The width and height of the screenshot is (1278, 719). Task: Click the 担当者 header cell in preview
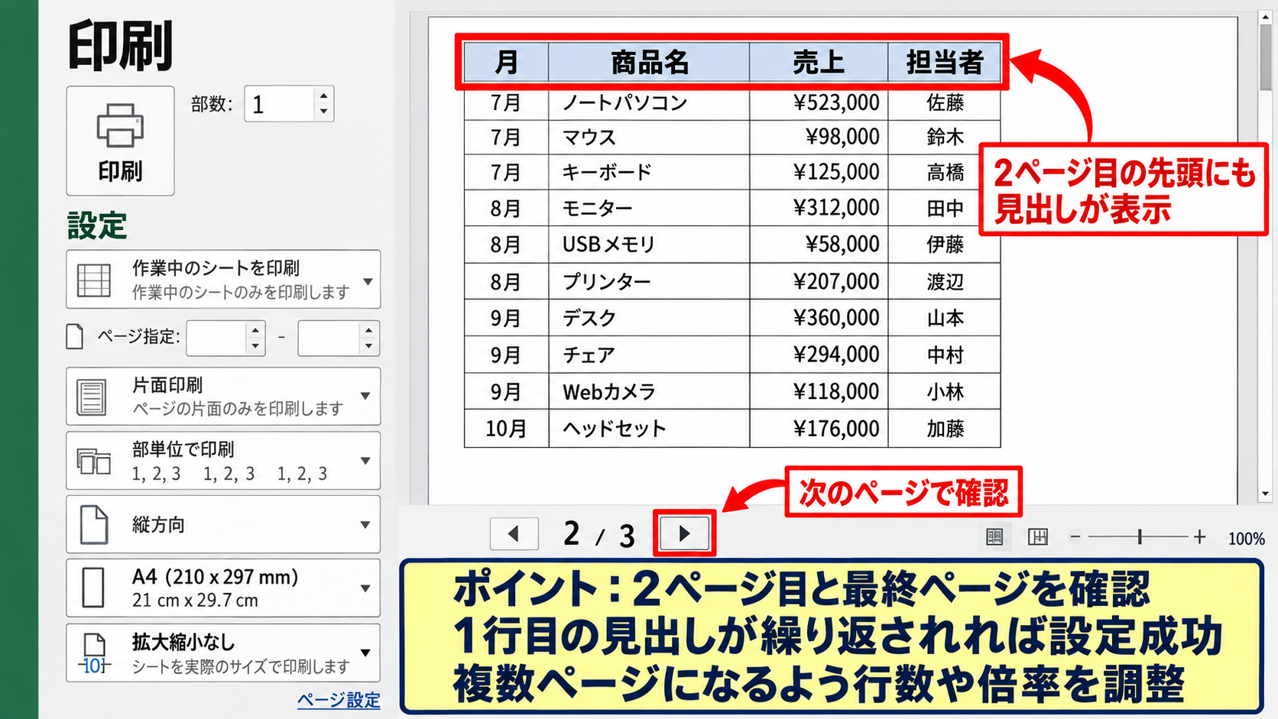[944, 62]
